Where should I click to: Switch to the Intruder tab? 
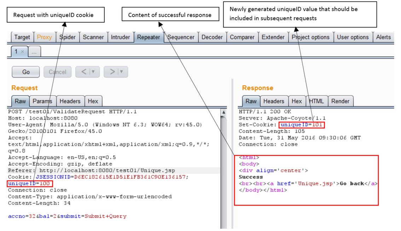[121, 37]
